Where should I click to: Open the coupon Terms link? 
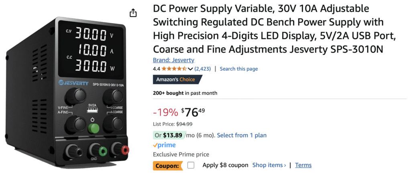click(x=303, y=165)
